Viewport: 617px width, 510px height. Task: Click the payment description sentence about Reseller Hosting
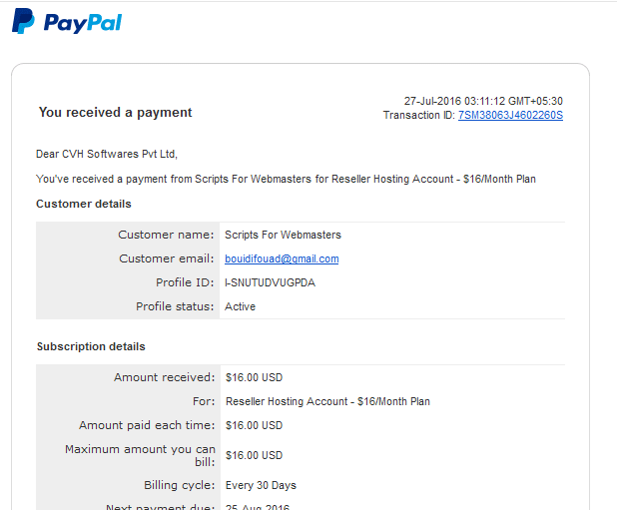(287, 179)
